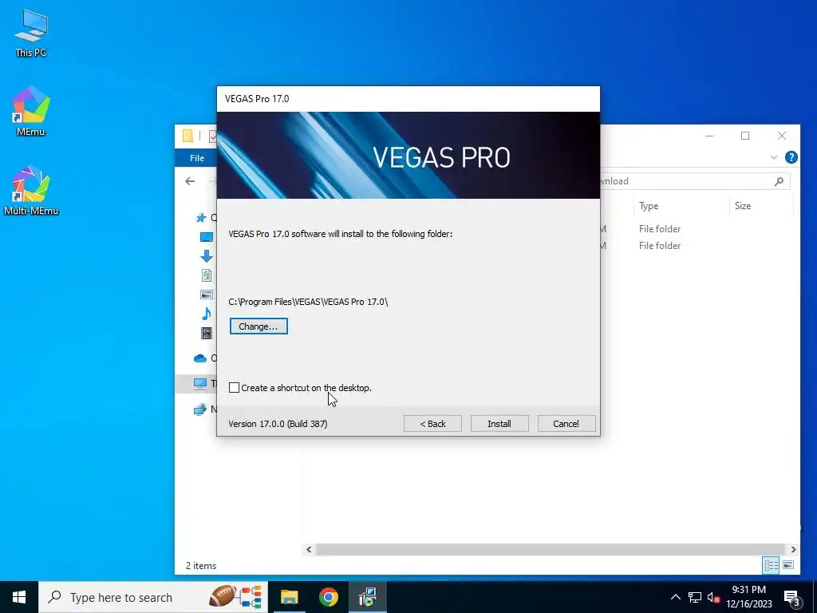Screen dimensions: 817x613
Task: Show hidden system tray icons
Action: pyautogui.click(x=675, y=597)
